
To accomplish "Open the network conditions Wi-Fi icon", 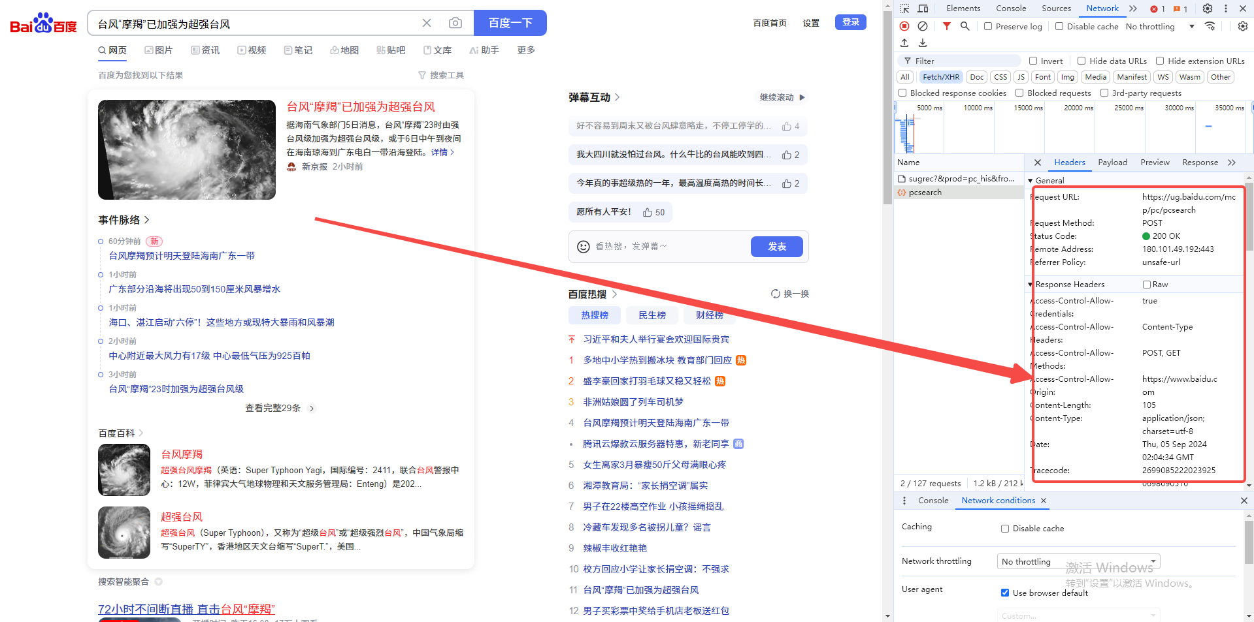I will coord(1210,26).
